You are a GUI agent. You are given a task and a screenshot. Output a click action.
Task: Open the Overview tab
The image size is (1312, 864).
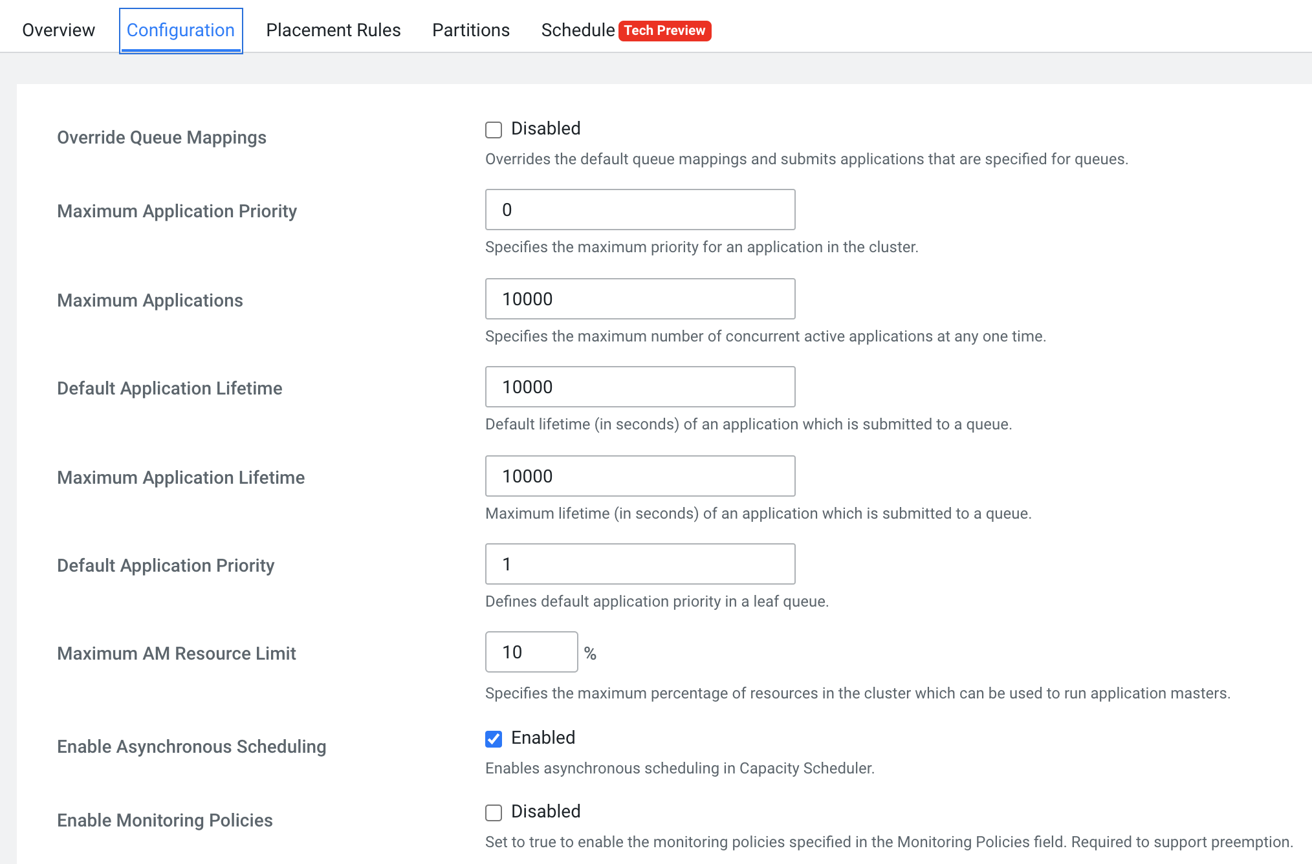click(x=58, y=30)
